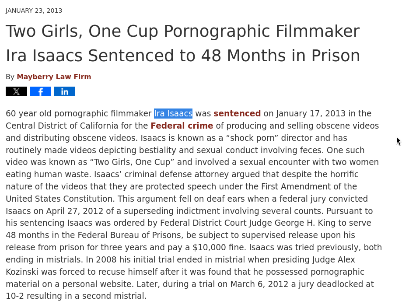Click 'April 27, 2012' conviction date text
The width and height of the screenshot is (402, 308).
75,211
